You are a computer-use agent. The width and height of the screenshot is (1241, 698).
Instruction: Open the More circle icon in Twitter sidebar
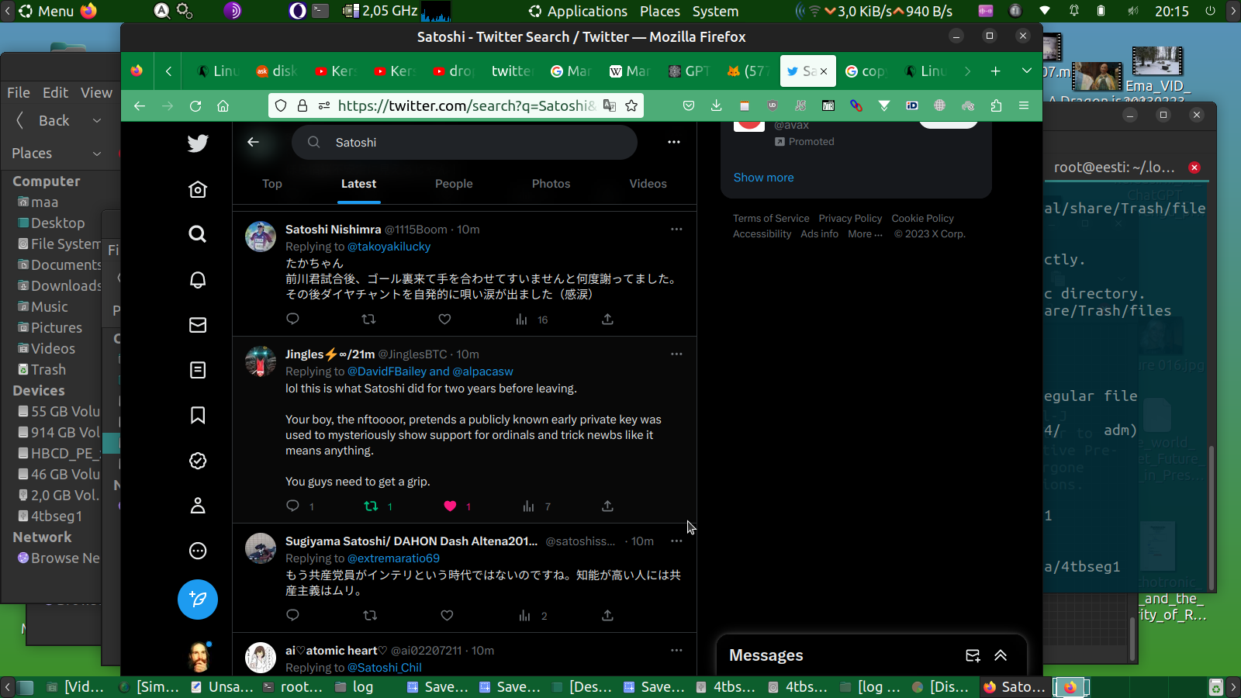tap(198, 551)
